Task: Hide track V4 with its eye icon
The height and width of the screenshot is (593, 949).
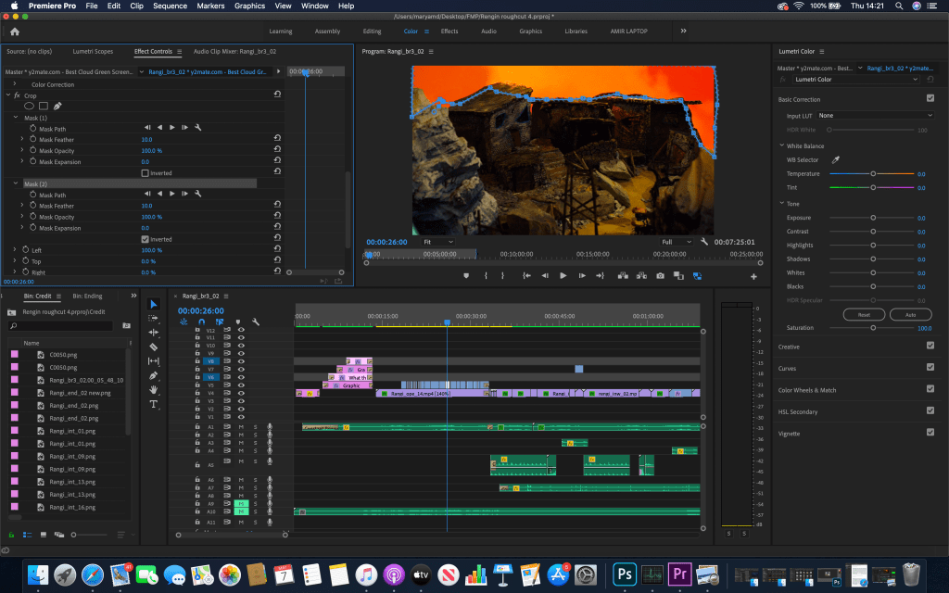Action: [240, 393]
